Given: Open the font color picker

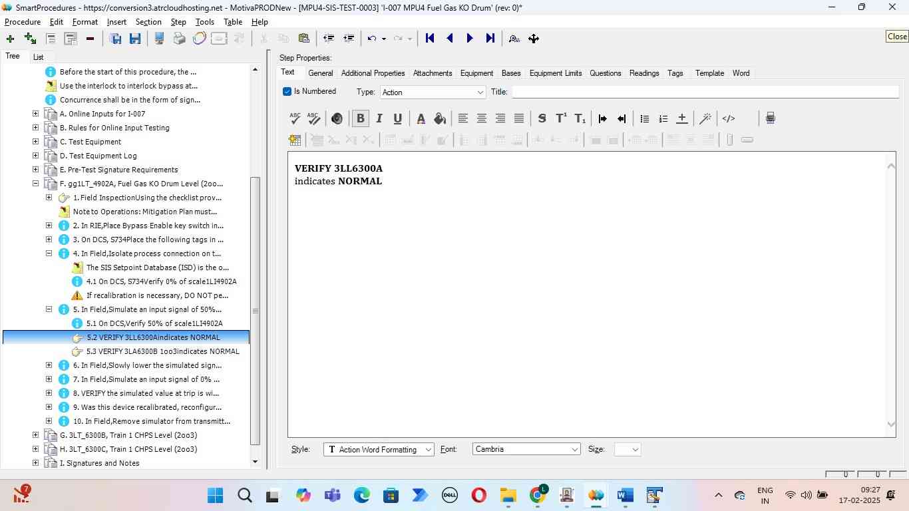Looking at the screenshot, I should coord(421,118).
